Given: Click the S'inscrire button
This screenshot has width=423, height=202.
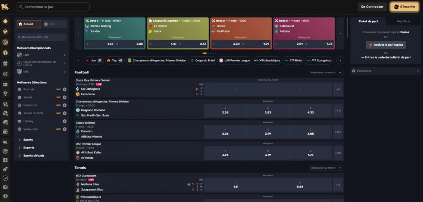Looking at the screenshot, I should click(404, 7).
